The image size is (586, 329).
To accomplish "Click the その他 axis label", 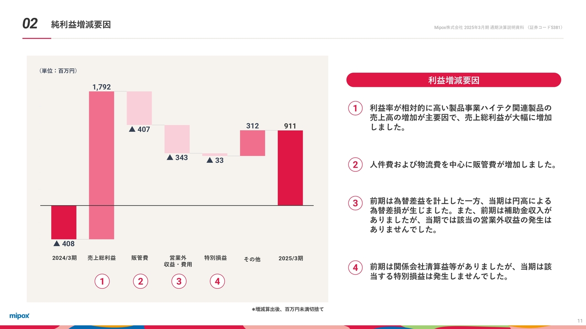I will tap(252, 259).
